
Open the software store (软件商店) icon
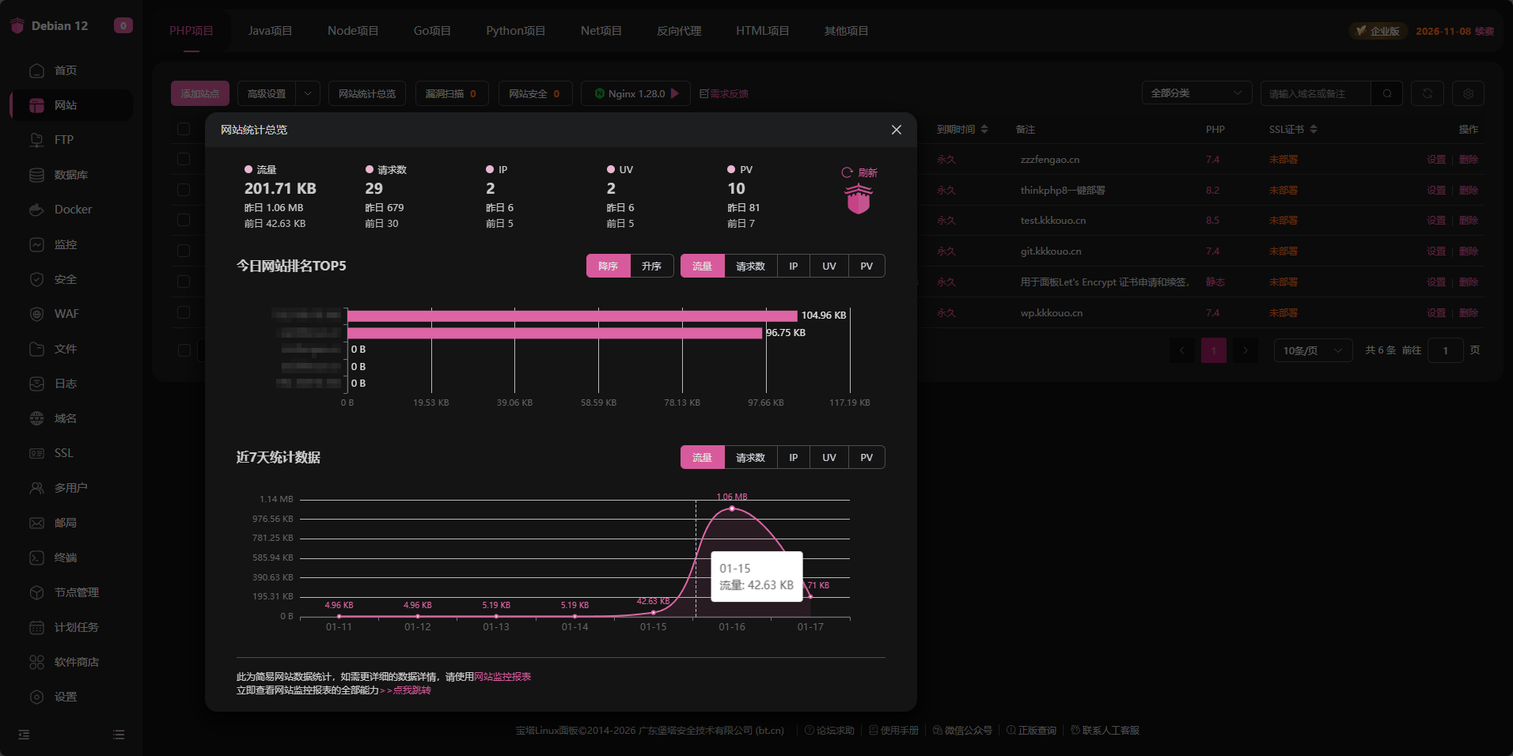pos(36,662)
